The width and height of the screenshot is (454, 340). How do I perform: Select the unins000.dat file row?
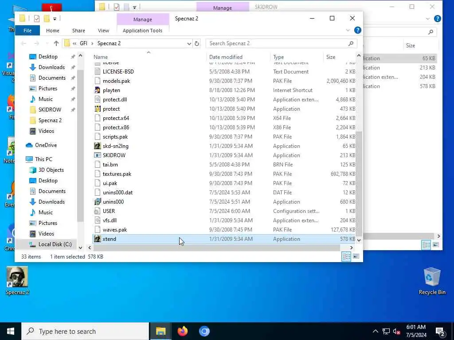(x=224, y=192)
